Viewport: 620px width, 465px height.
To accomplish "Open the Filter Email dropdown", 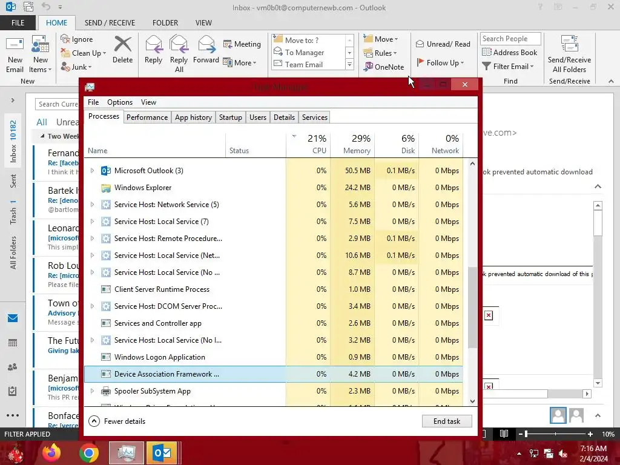I will (x=508, y=67).
